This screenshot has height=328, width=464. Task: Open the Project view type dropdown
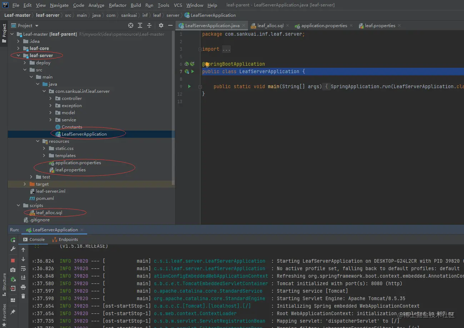[37, 26]
